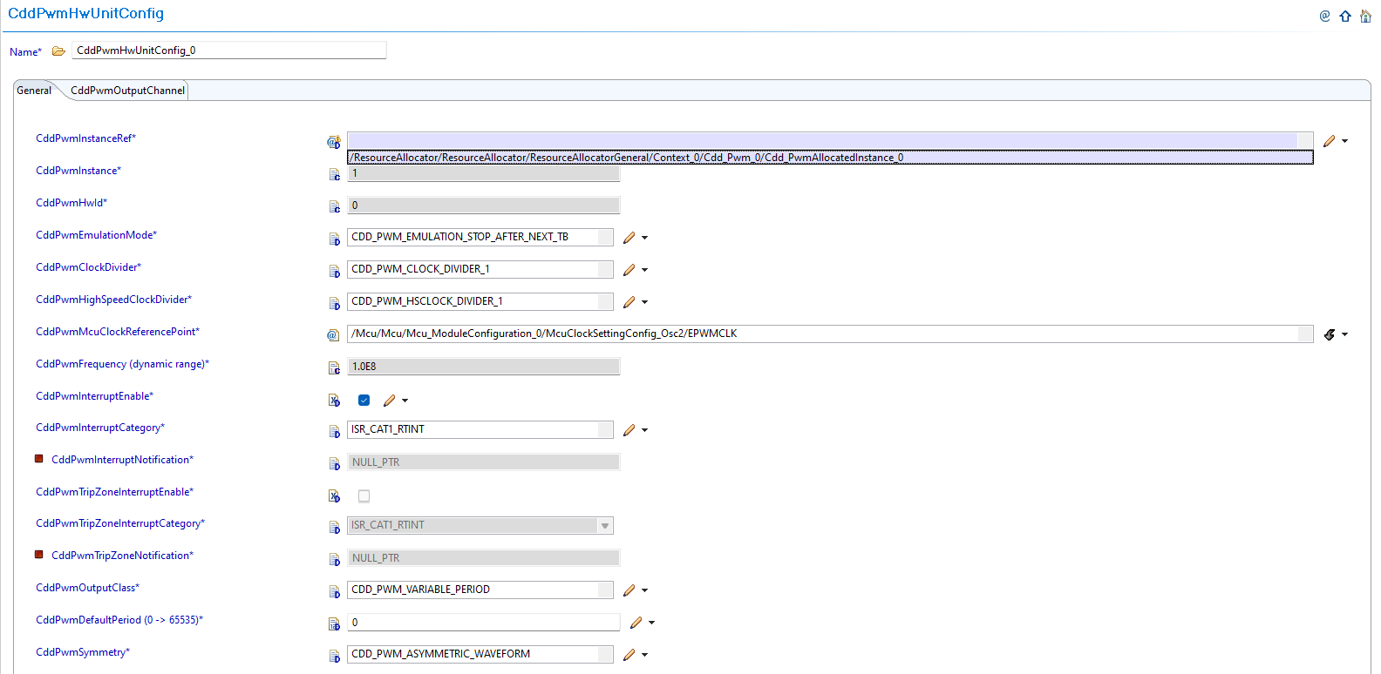The image size is (1381, 674).
Task: Open the CddPwmClockDivider dropdown
Action: coord(605,270)
